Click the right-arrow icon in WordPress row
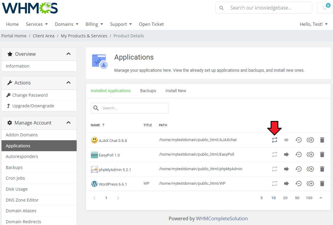This screenshot has height=225, width=333. pyautogui.click(x=286, y=183)
